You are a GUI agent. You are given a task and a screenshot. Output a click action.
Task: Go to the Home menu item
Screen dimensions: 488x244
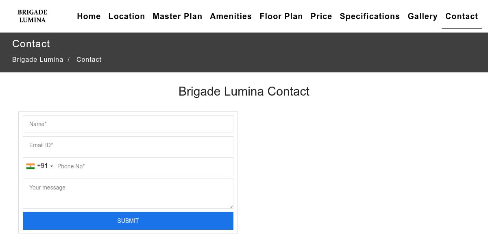(x=89, y=16)
